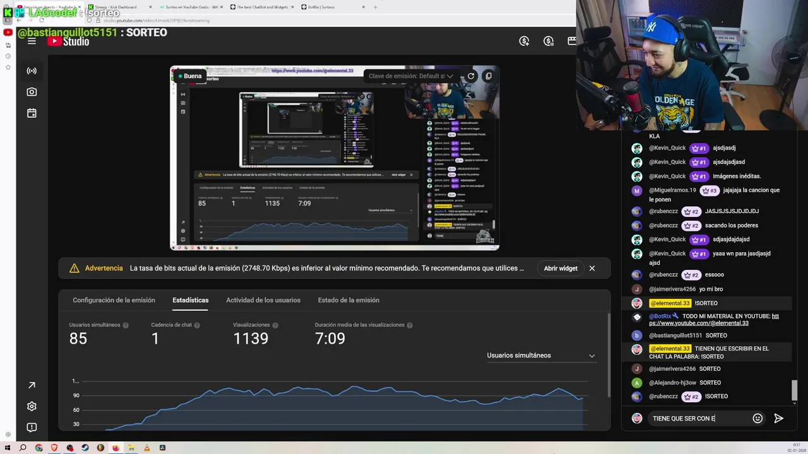Switch to Kick Dashboard browser tab

pos(120,7)
